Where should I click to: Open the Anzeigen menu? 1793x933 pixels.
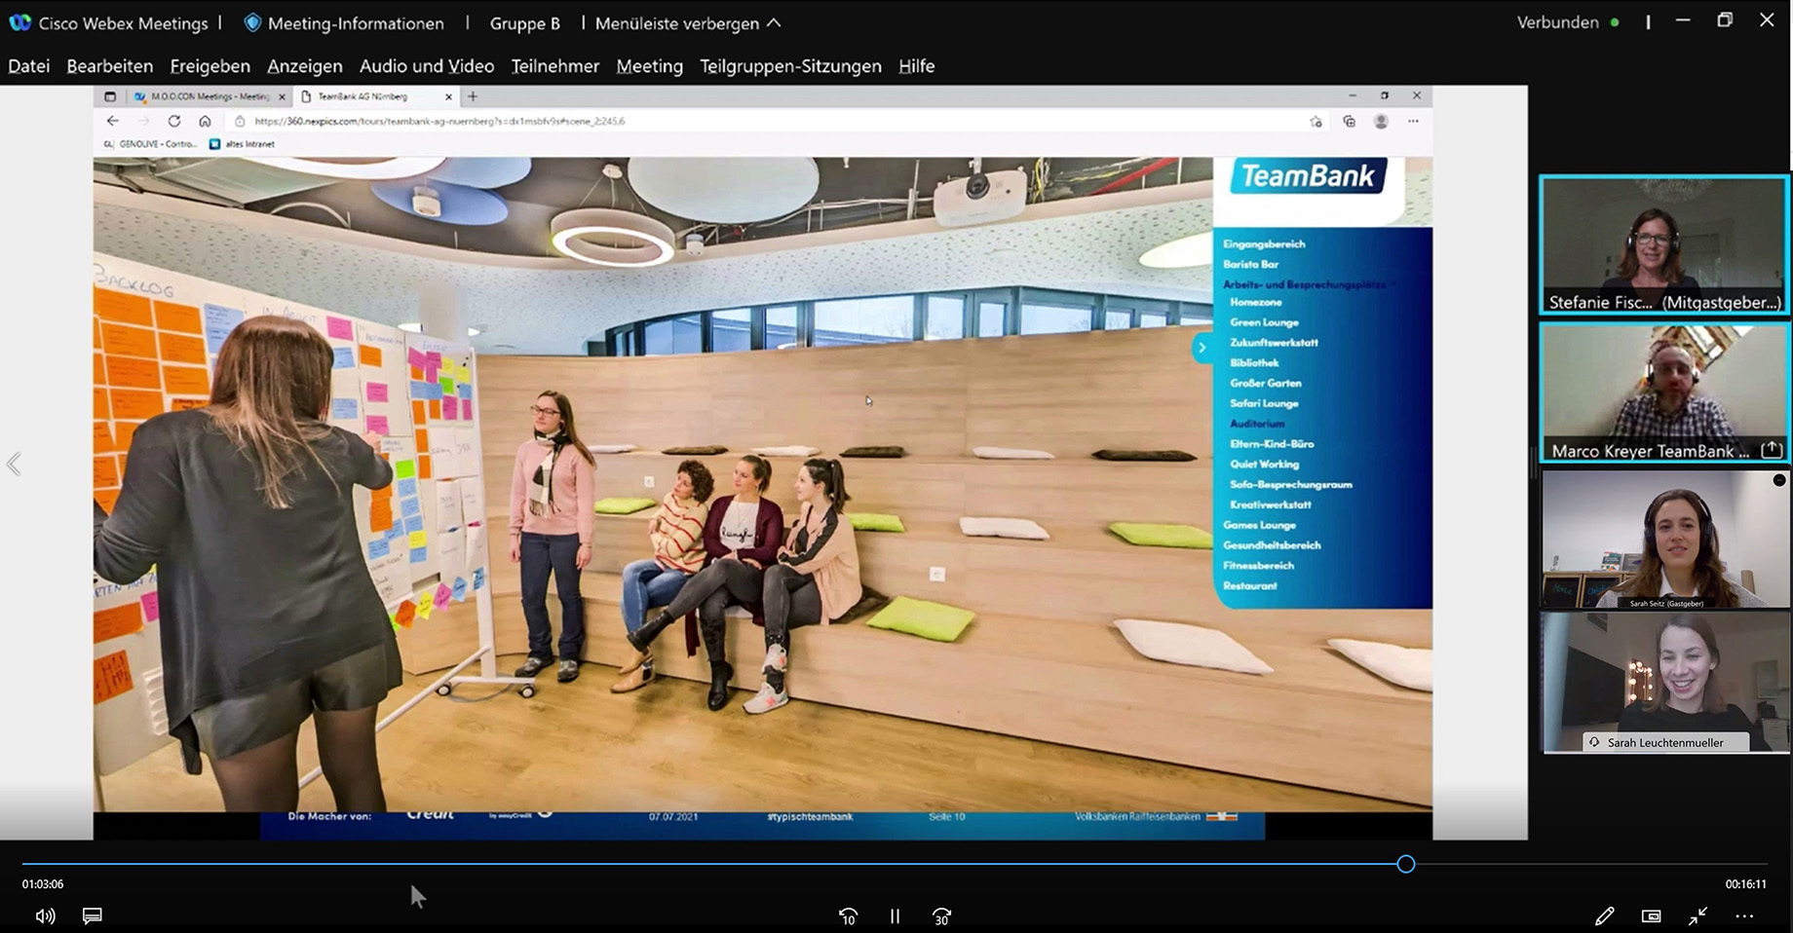coord(305,66)
